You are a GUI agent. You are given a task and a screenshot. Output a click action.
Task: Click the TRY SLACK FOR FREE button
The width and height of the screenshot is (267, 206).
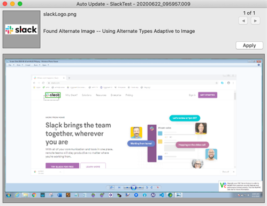62,166
